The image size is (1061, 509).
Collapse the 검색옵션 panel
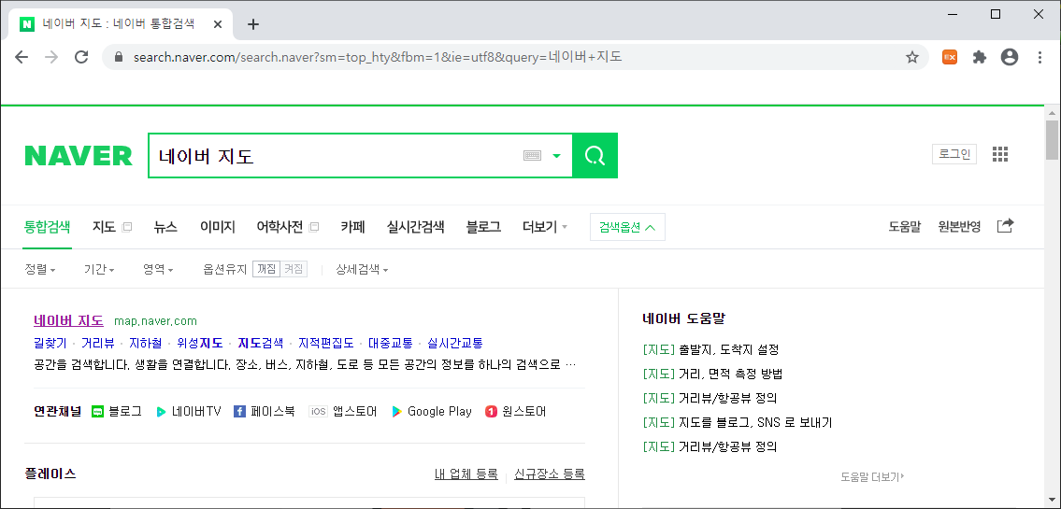(627, 227)
